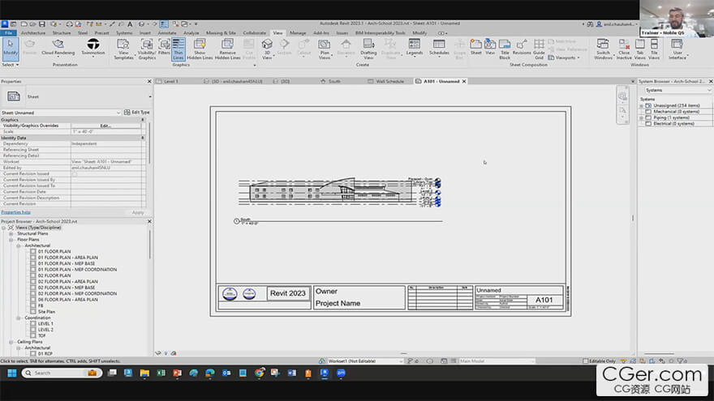Close the A101 - Unnamed tab
Viewport: 714px width, 401px height.
coord(464,81)
